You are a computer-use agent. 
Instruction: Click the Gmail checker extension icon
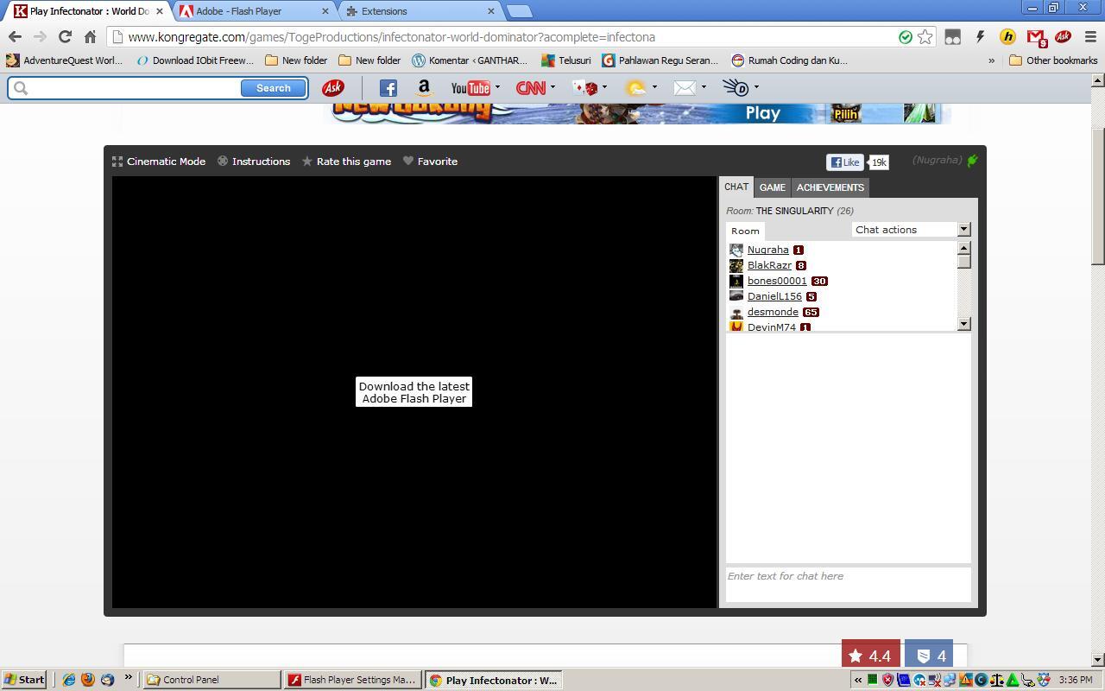point(1037,37)
